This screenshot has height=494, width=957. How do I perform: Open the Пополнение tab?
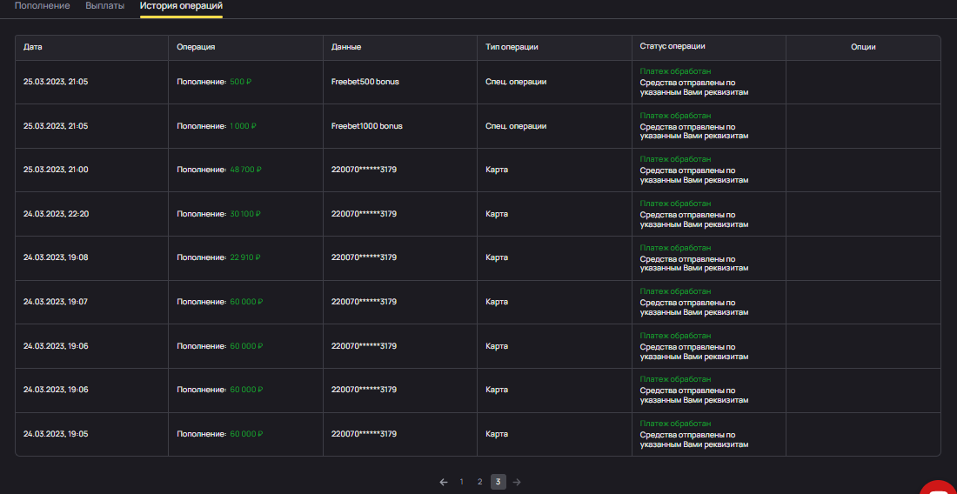42,6
